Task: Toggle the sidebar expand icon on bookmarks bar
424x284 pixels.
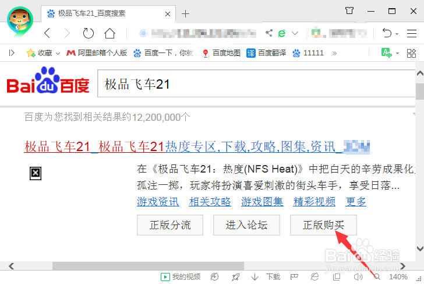Action: 12,53
